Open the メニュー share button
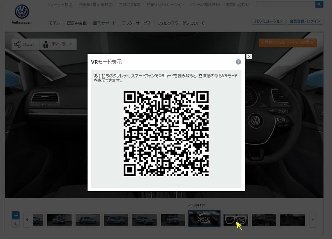 click(x=26, y=44)
